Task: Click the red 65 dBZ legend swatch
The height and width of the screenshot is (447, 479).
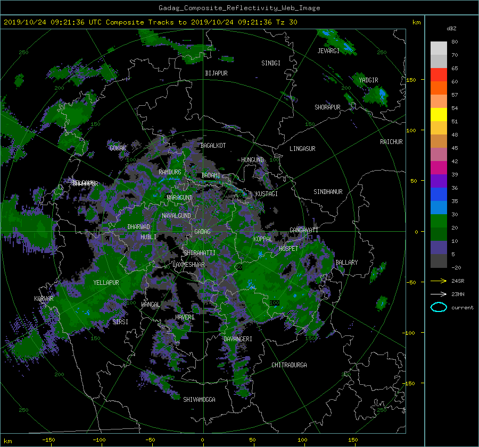Action: 439,75
